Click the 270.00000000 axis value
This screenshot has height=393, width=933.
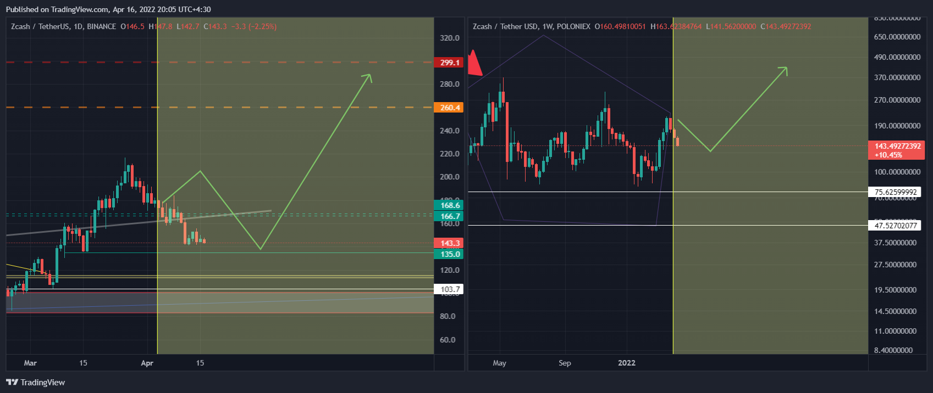897,100
